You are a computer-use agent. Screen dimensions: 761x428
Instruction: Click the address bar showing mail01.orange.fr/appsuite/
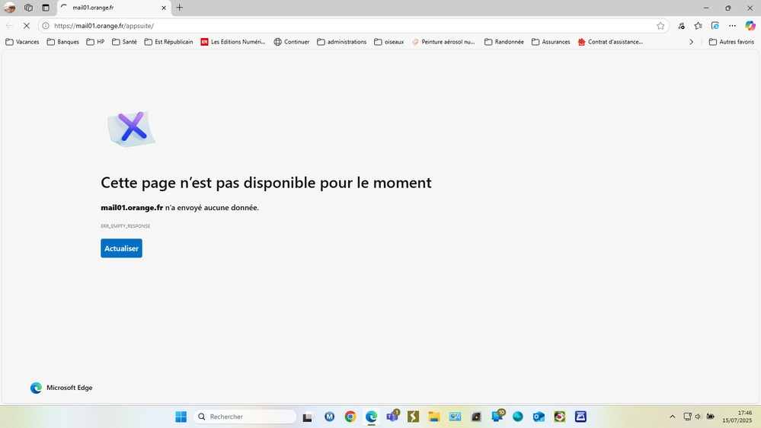click(x=353, y=26)
